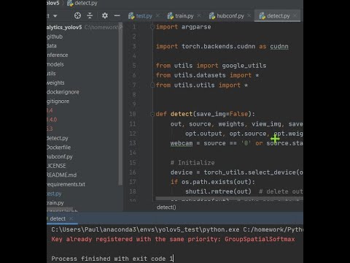350x263 pixels.
Task: Close the train.py tab
Action: [199, 16]
